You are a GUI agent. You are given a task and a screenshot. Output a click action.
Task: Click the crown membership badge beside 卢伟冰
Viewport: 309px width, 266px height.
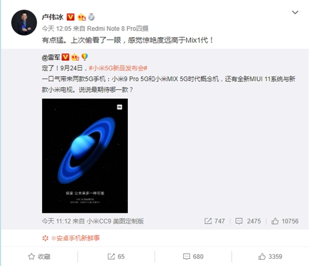click(81, 17)
